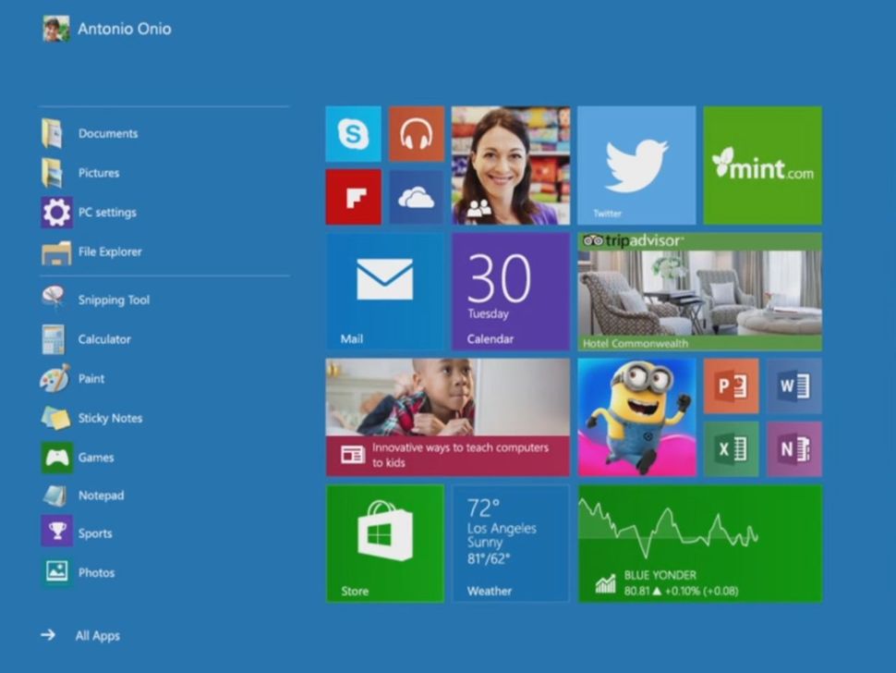Open Word using its tile
Screen dimensions: 896x673
pos(794,385)
